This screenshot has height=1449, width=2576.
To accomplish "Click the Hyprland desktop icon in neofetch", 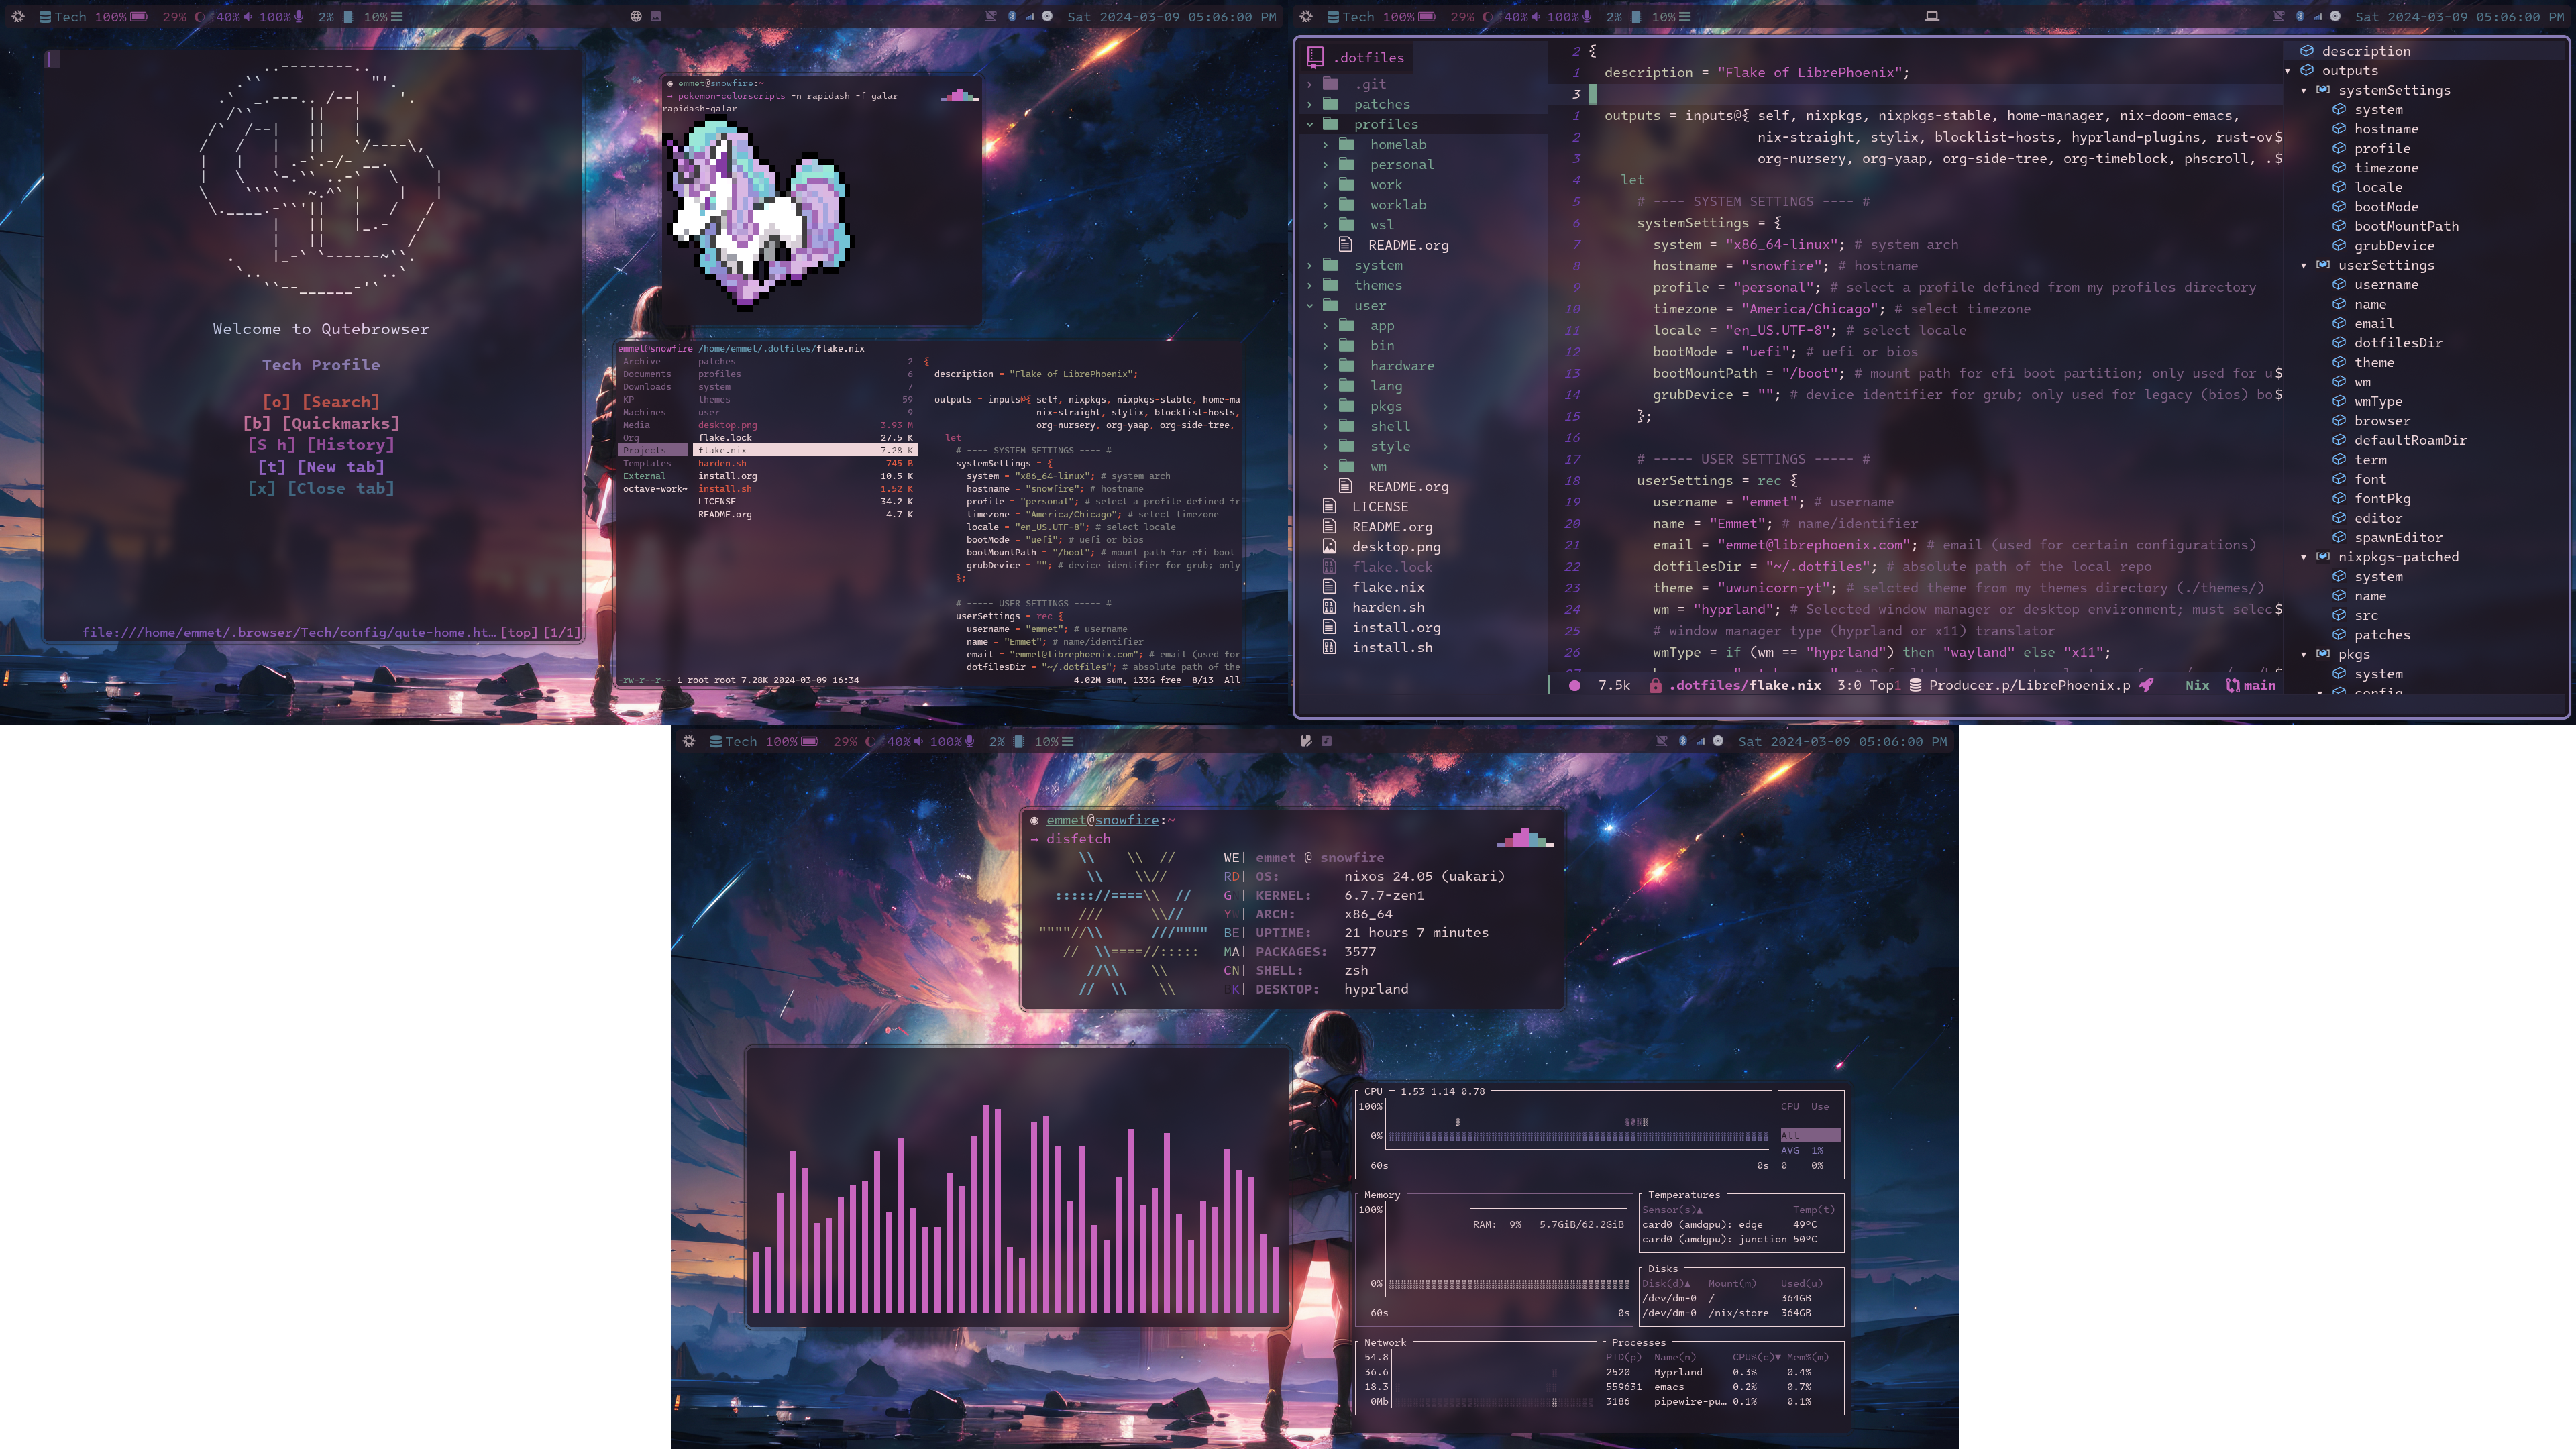I will coord(1379,989).
